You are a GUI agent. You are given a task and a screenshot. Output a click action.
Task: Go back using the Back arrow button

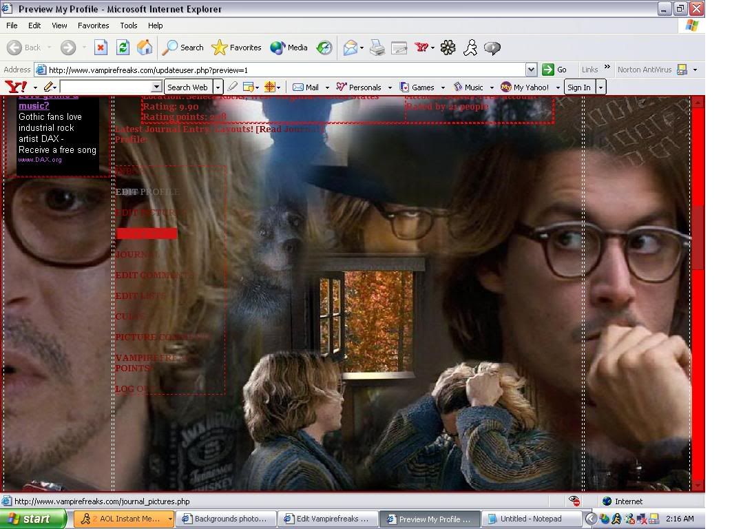click(23, 47)
